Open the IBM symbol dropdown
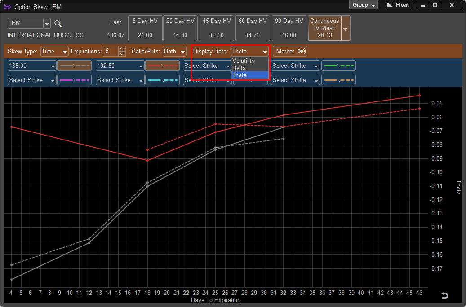Screen dimensions: 466x307 tap(47, 23)
